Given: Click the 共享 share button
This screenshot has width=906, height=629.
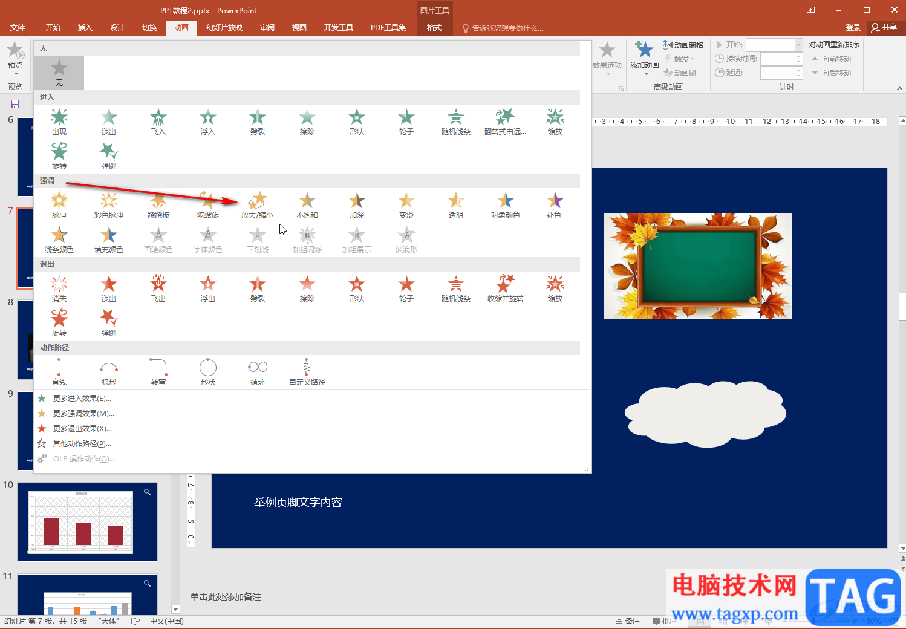Looking at the screenshot, I should click(884, 27).
